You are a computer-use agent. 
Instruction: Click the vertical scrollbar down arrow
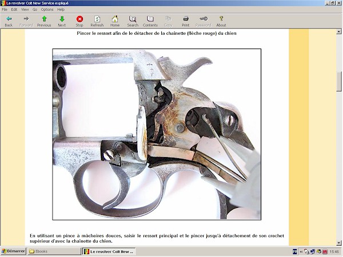point(339,243)
